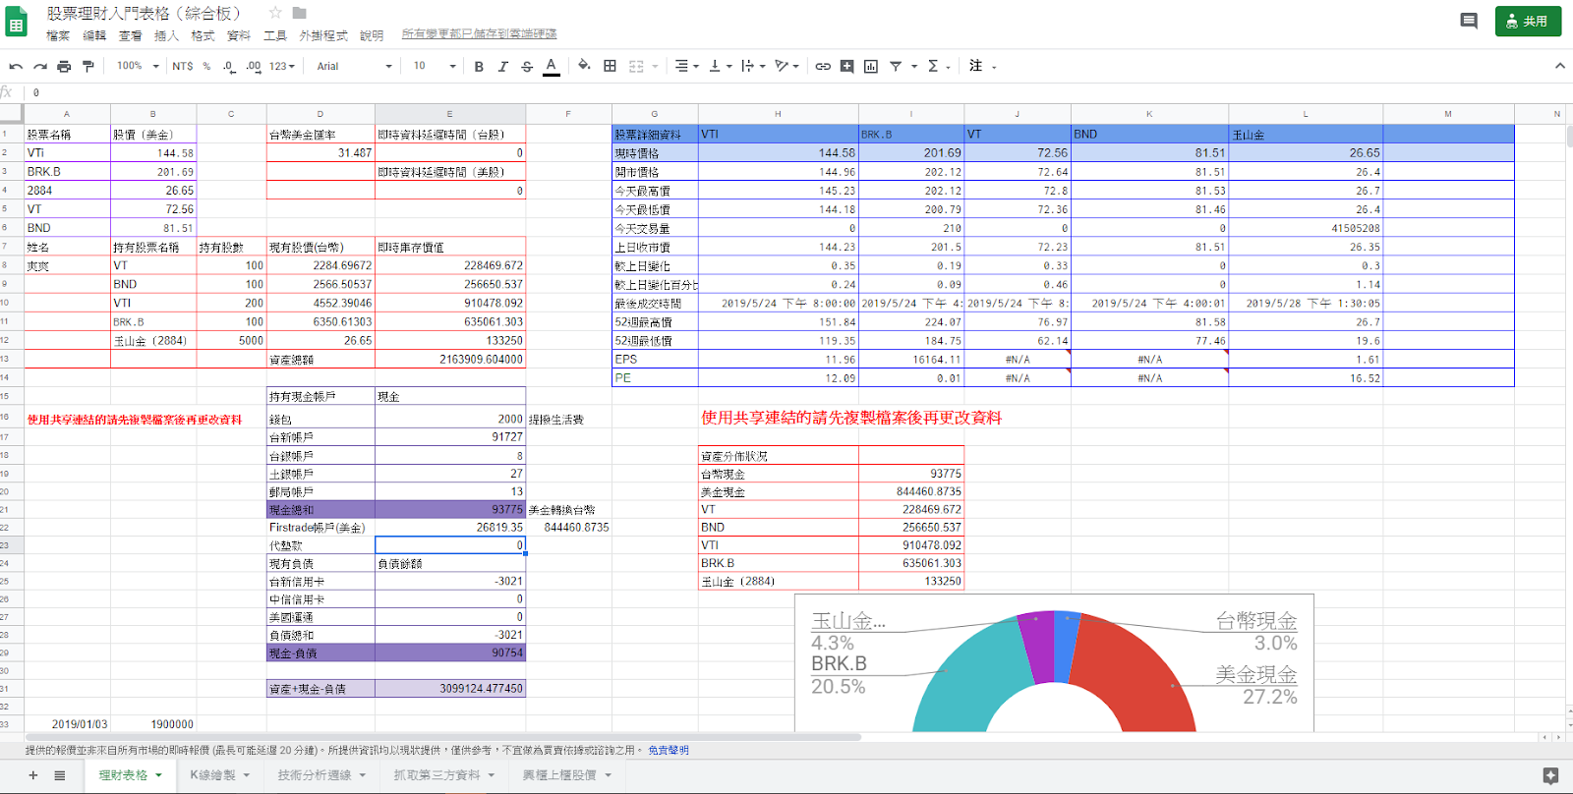Print the spreadsheet
Image resolution: width=1573 pixels, height=794 pixels.
[64, 66]
